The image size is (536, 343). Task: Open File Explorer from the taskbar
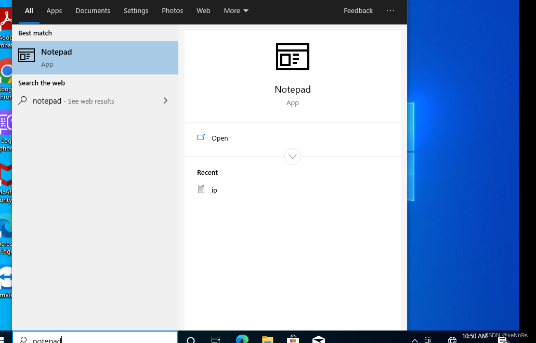pos(267,339)
